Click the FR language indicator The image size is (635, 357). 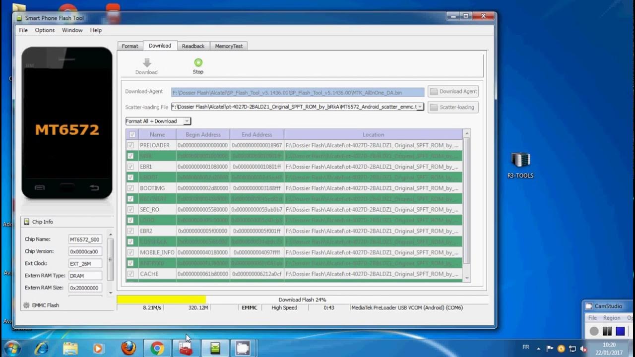click(x=526, y=347)
